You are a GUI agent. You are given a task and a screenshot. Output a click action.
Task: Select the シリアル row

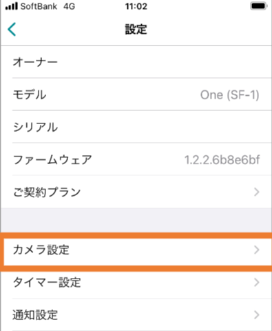point(136,127)
